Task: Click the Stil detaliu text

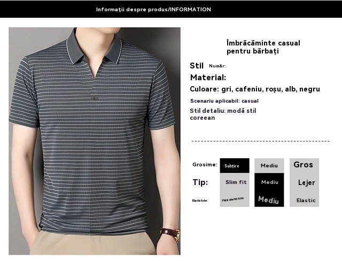Action: tap(224, 114)
